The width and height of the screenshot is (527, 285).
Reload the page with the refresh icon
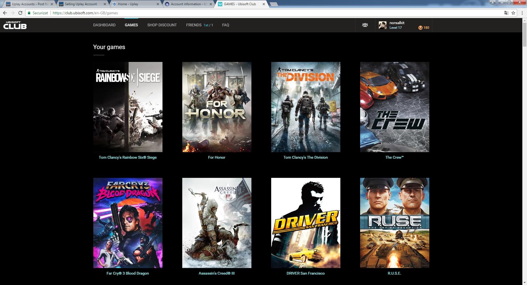pos(20,13)
